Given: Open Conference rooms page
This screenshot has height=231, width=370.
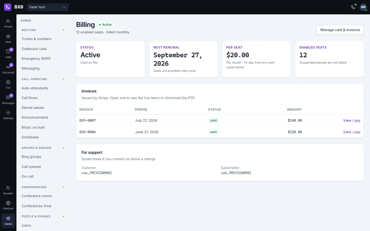Looking at the screenshot, I should pyautogui.click(x=37, y=196).
